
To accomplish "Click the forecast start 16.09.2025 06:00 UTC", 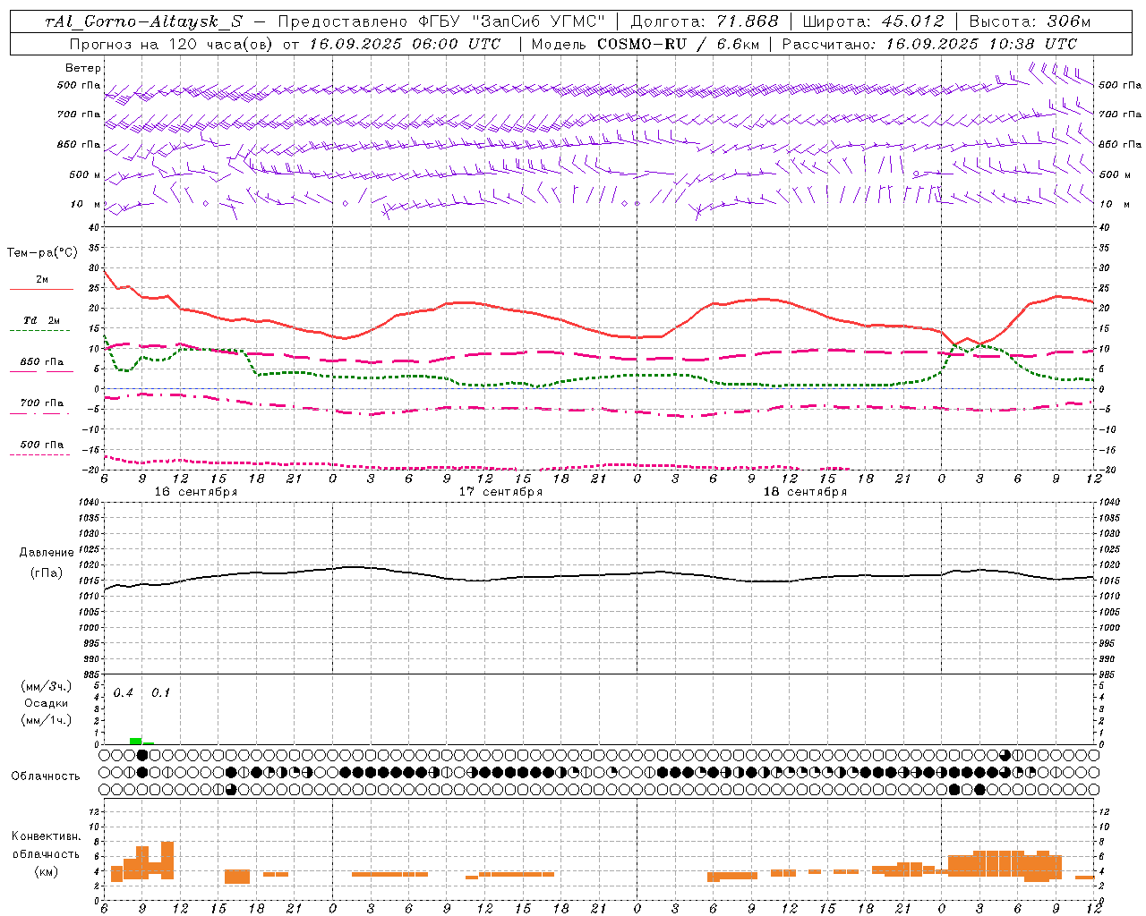I will 404,44.
